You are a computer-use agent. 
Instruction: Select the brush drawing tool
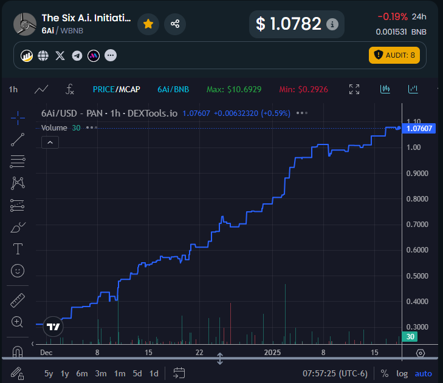(18, 227)
